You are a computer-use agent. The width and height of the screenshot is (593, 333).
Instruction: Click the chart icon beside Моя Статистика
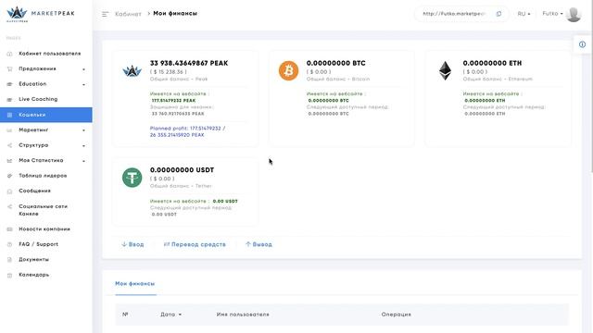(10, 160)
